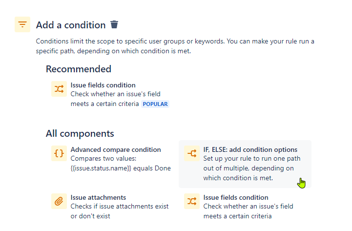Select the shuffle icon under Recommended

coord(59,89)
